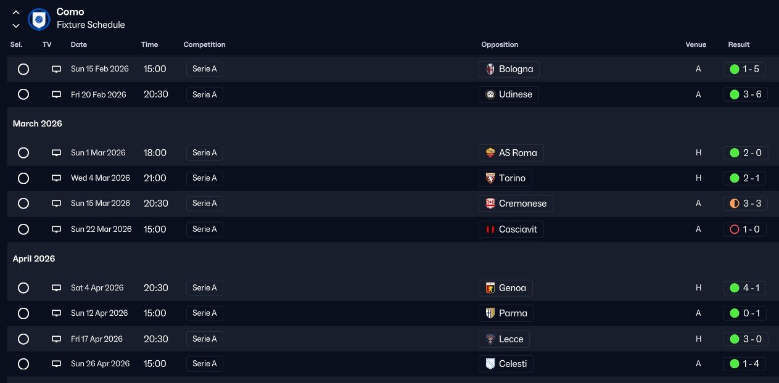779x383 pixels.
Task: Open the Serie A competition for Torino match
Action: point(205,178)
